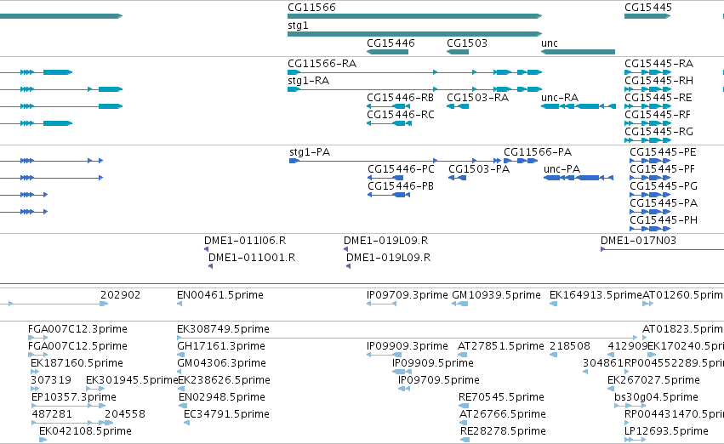Select protein CG15446-PC
The height and width of the screenshot is (444, 724).
385,178
